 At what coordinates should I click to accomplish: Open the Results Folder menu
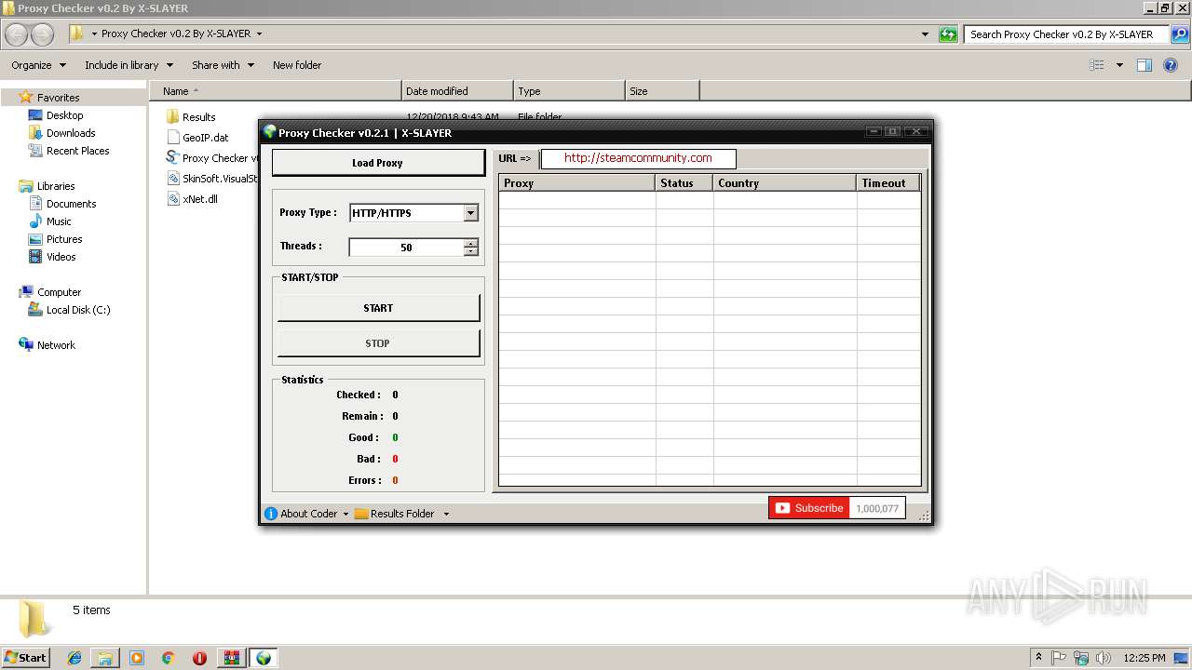point(401,514)
